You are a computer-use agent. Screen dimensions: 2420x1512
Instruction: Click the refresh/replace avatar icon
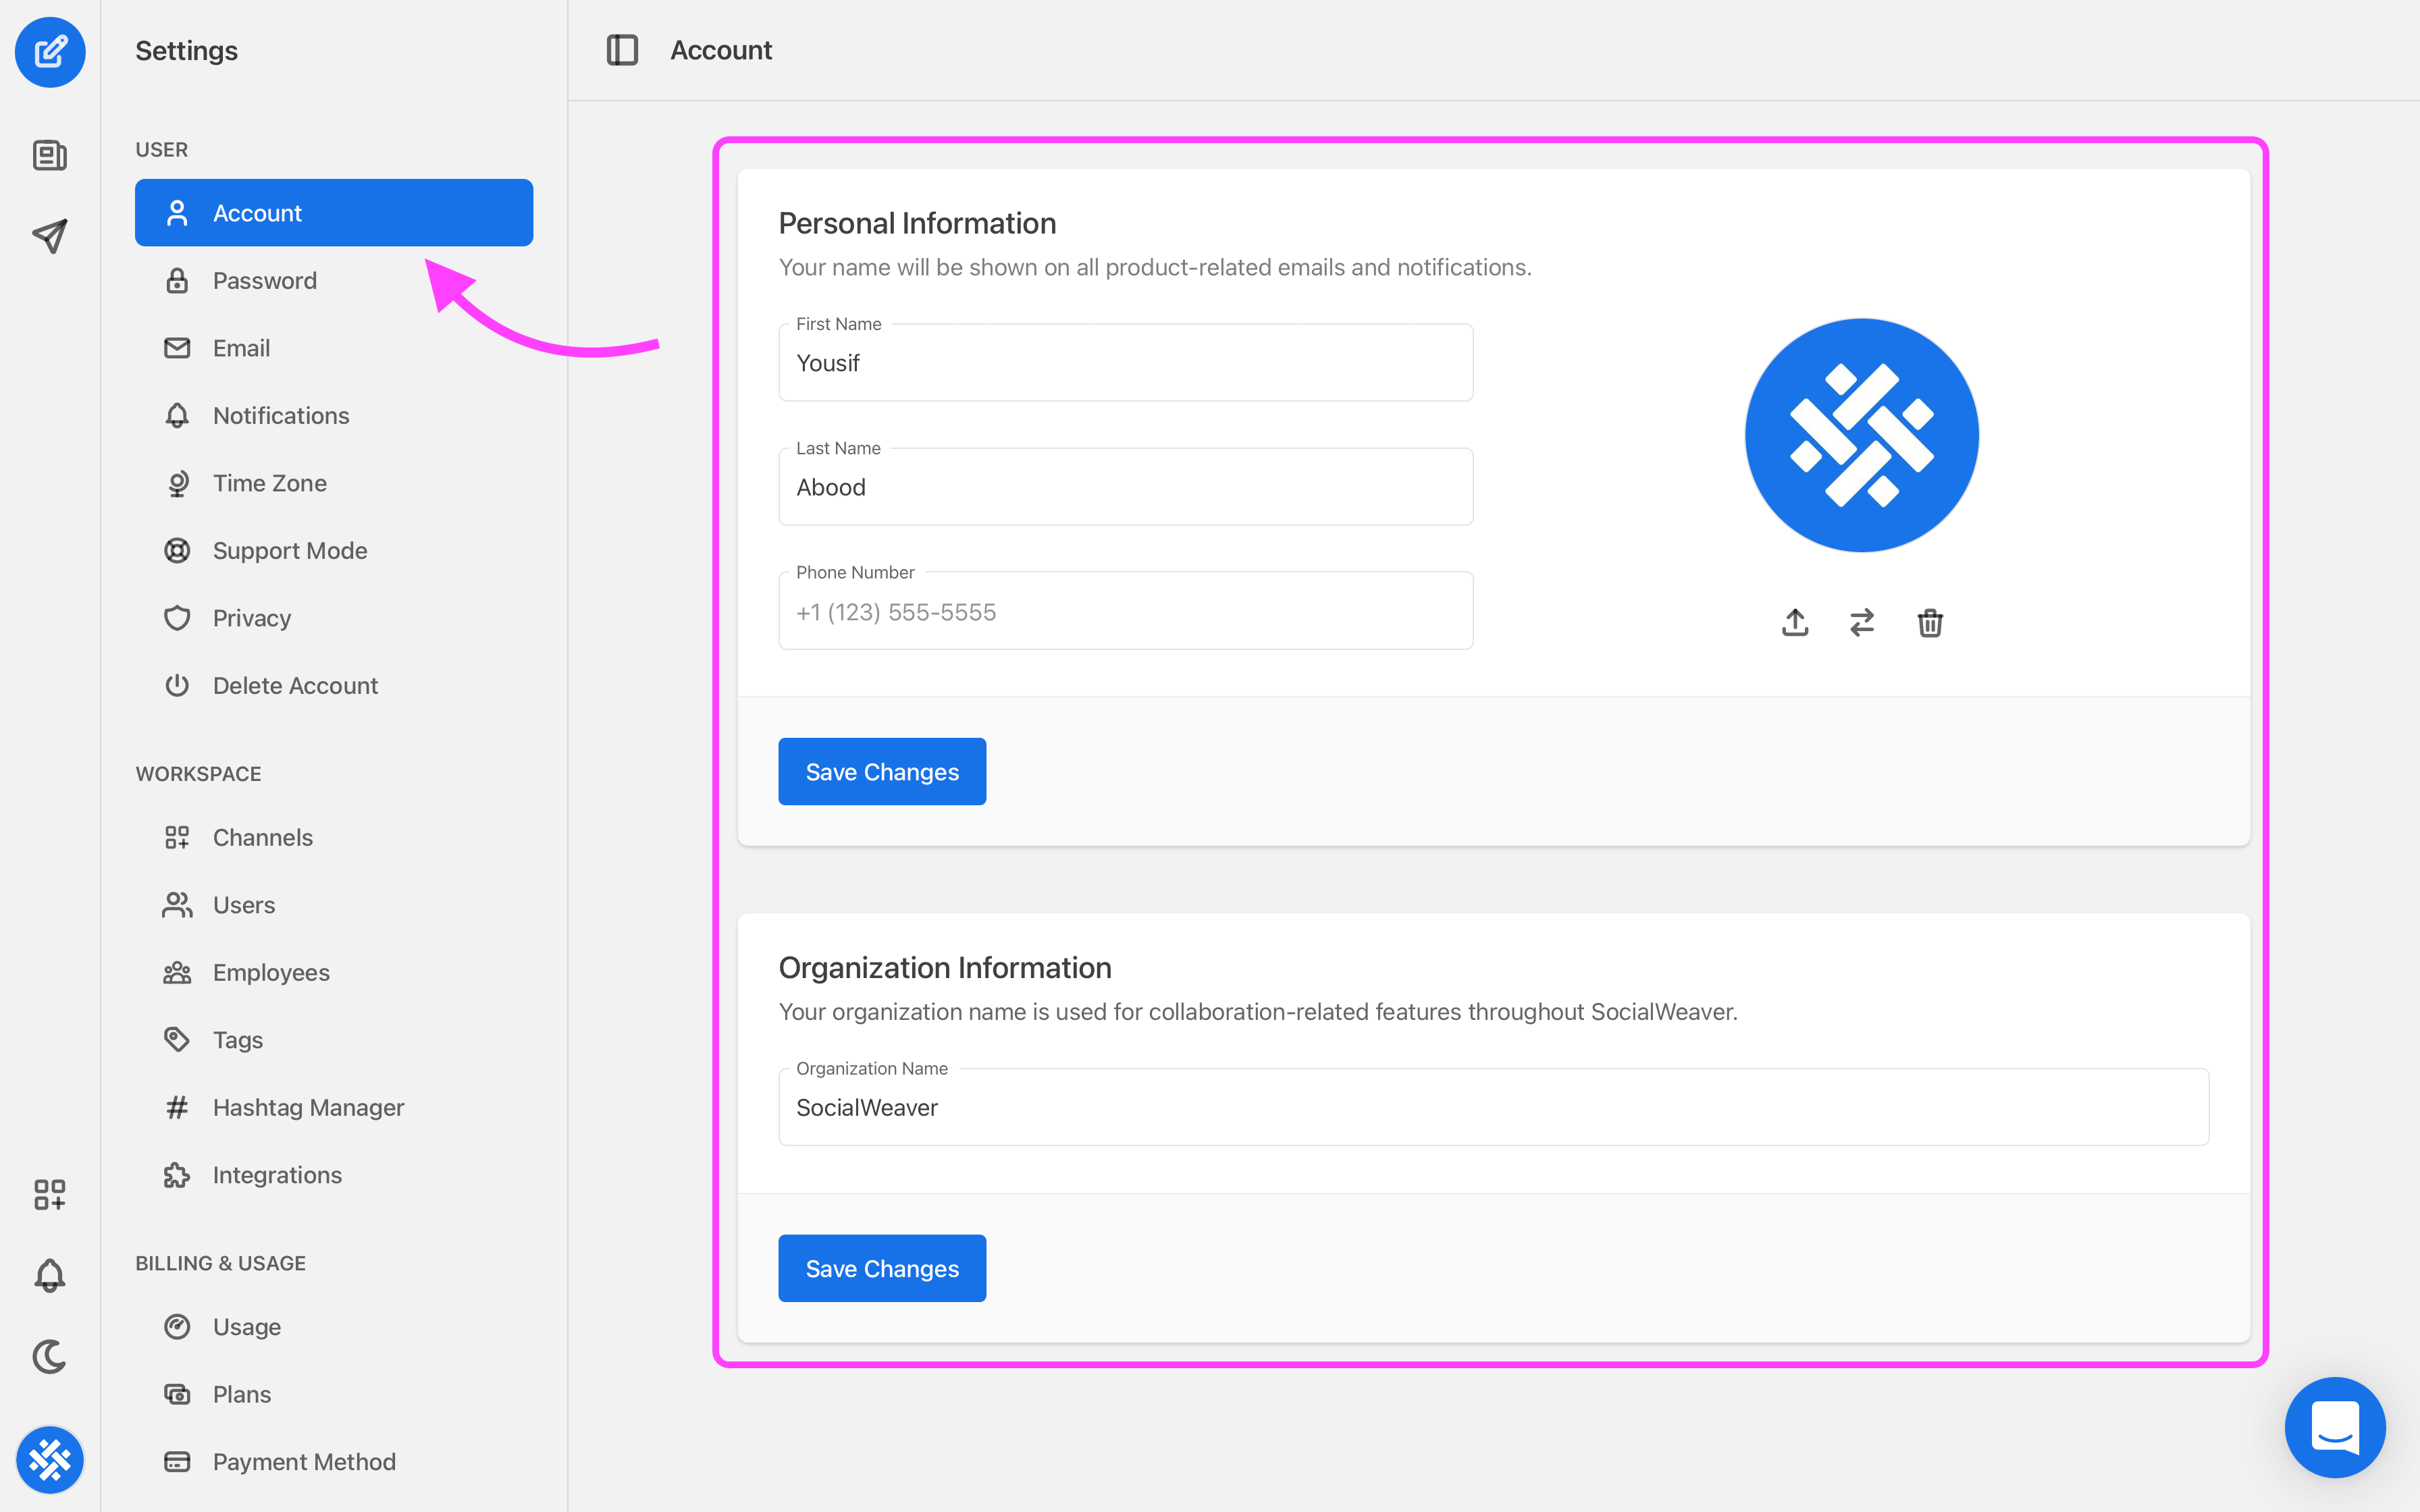pyautogui.click(x=1861, y=622)
